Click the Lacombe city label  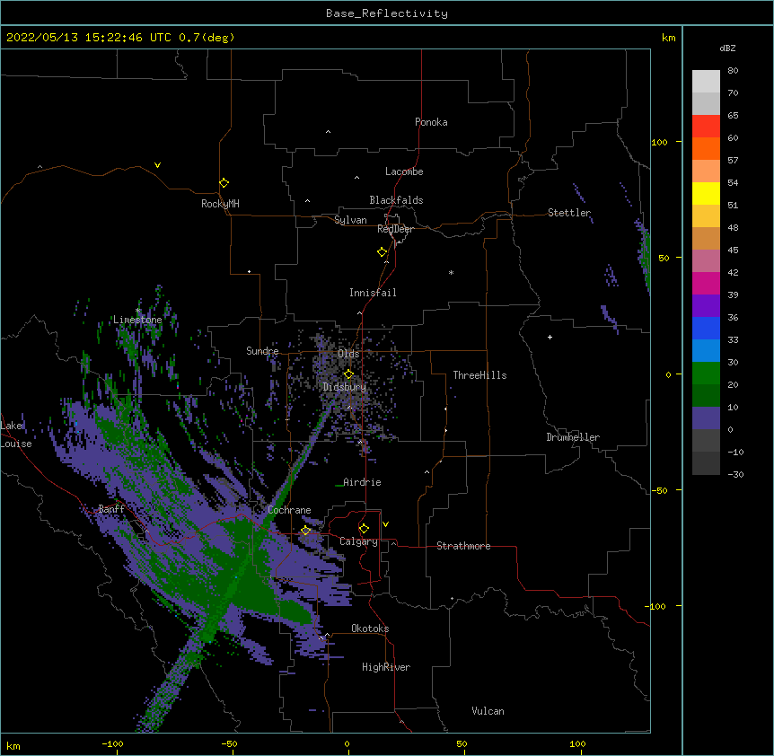point(404,171)
